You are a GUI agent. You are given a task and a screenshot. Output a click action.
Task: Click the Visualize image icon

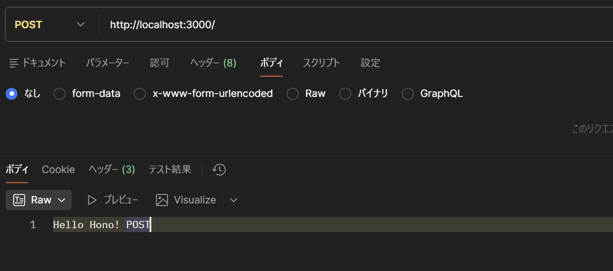[162, 200]
